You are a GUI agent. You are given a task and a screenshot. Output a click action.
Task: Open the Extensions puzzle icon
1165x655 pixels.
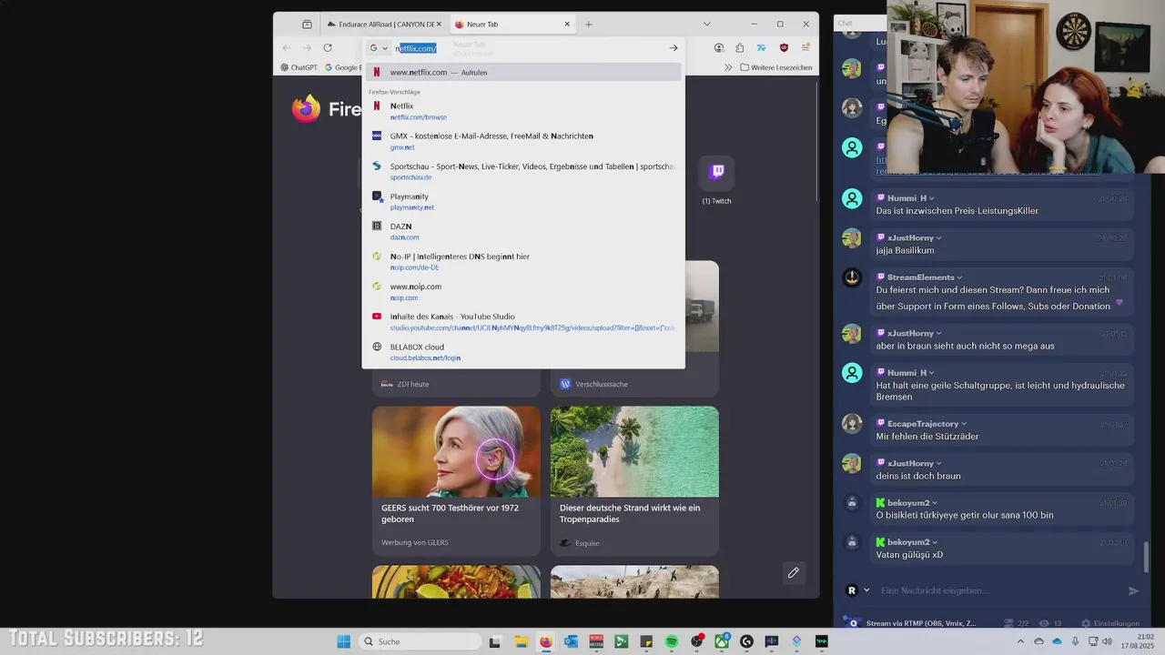pyautogui.click(x=740, y=48)
